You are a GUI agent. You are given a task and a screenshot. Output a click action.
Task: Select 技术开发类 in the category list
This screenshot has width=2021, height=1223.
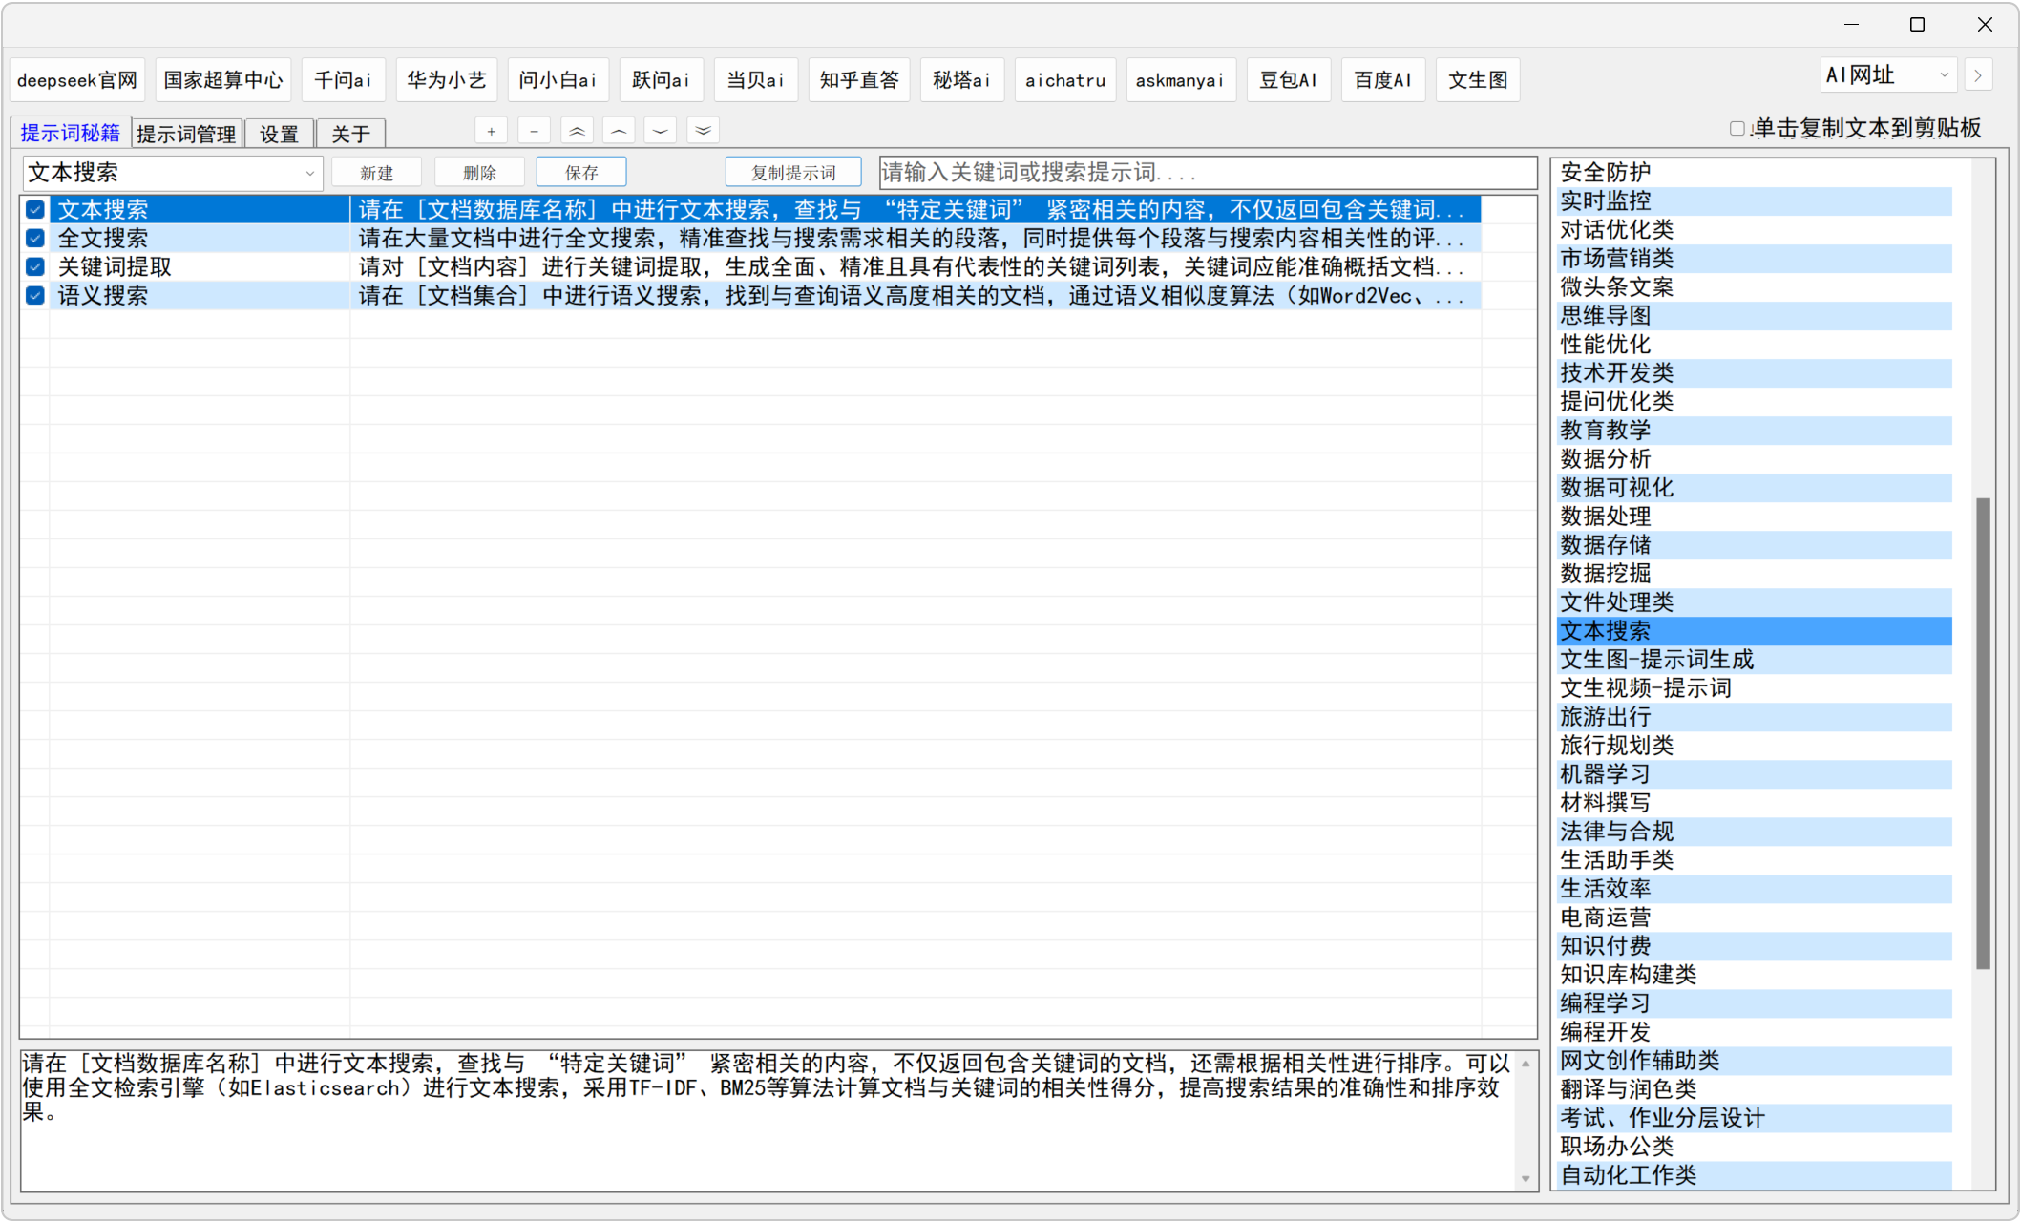1754,373
